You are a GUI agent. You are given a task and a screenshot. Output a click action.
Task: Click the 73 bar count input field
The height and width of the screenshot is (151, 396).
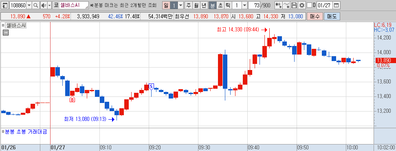tap(254, 5)
